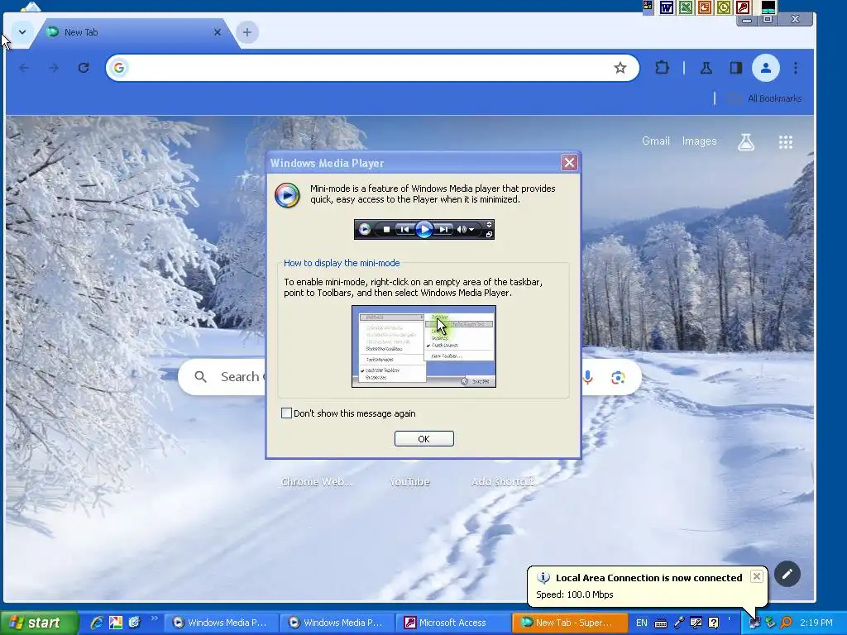This screenshot has height=635, width=847.
Task: Expand hidden Quick Launch items chevron
Action: 154,618
